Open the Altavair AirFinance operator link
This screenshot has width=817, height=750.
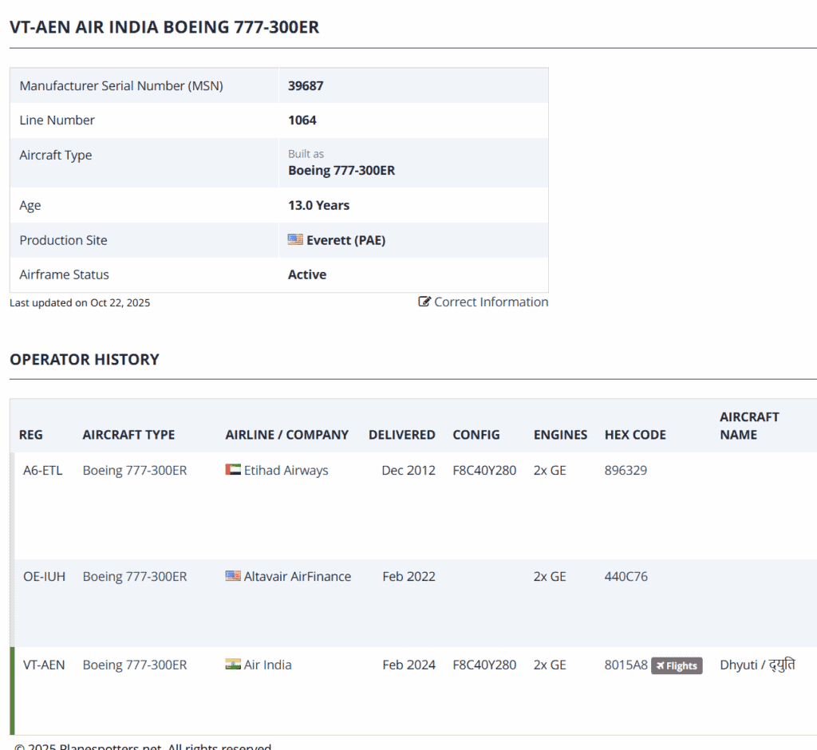pos(297,576)
